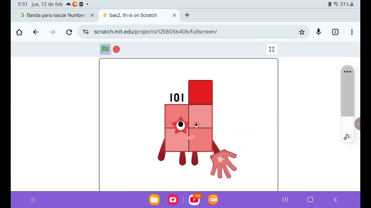Start the project with the green flag
Image resolution: width=371 pixels, height=208 pixels.
pos(105,49)
